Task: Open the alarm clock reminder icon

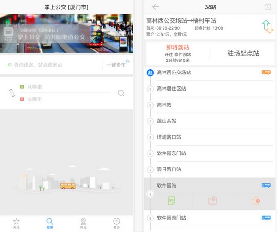Action: click(267, 7)
